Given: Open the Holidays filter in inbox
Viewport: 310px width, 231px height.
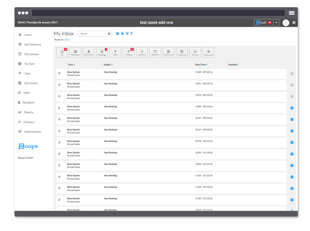Looking at the screenshot, I should click(x=128, y=52).
